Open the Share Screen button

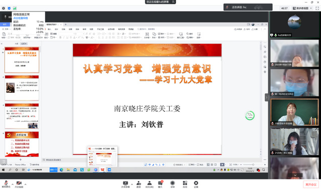click(x=125, y=184)
